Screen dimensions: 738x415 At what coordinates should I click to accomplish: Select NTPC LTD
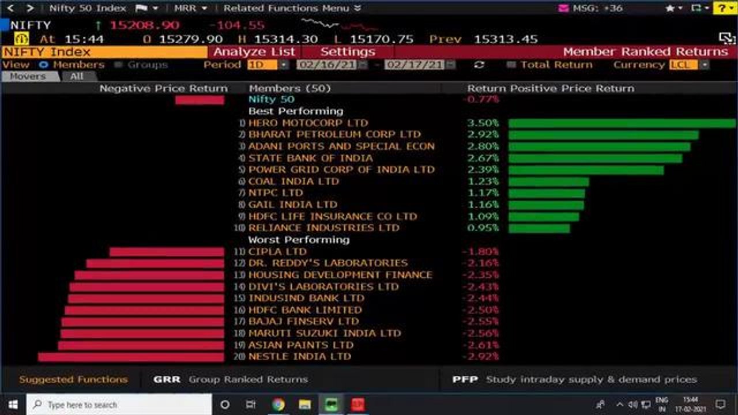click(276, 193)
